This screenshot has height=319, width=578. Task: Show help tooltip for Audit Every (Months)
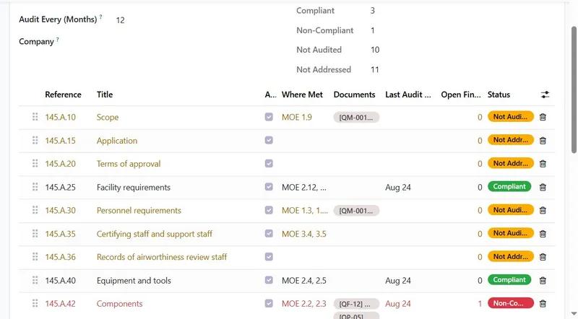100,17
